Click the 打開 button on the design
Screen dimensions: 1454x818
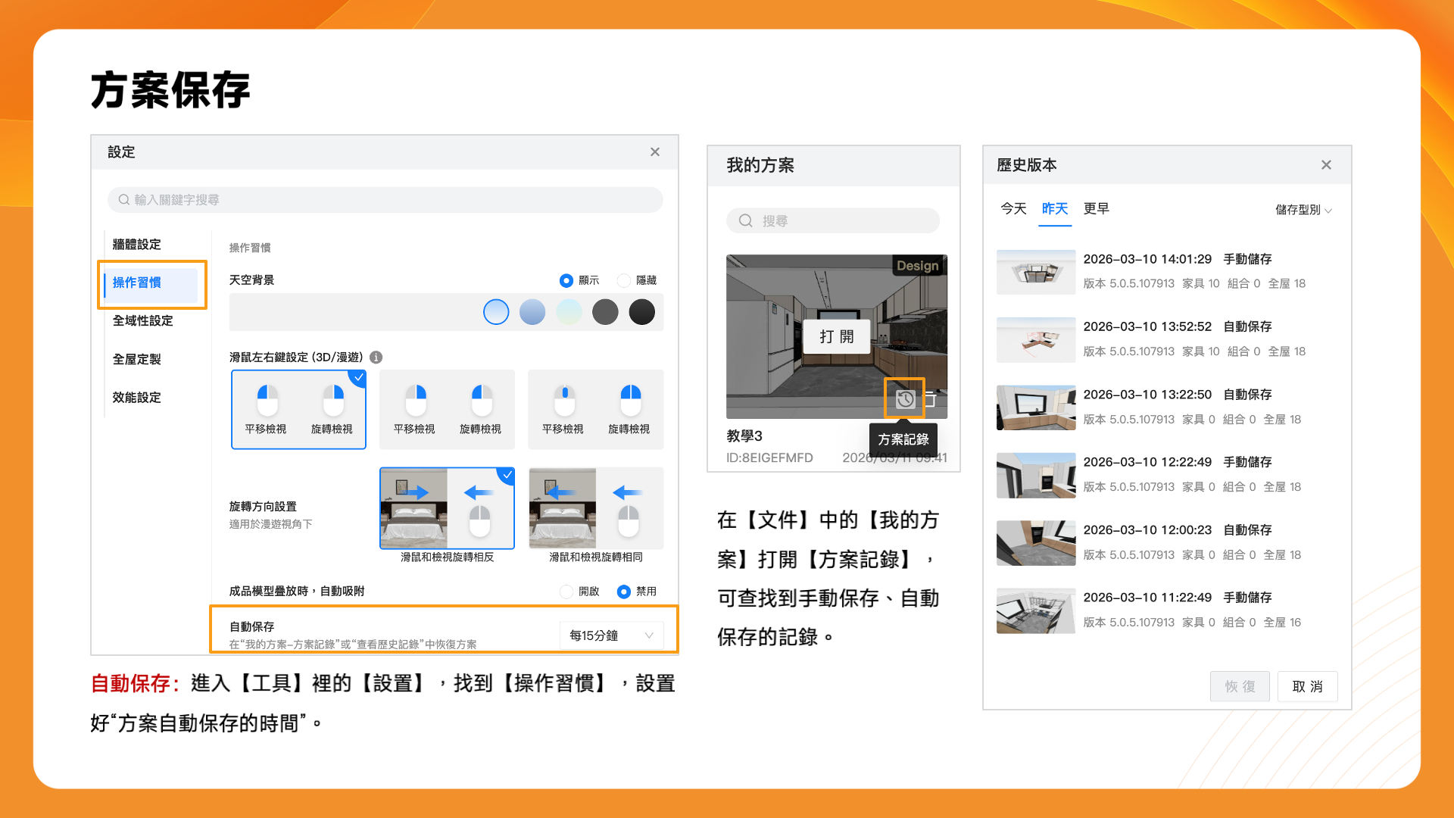coord(836,336)
